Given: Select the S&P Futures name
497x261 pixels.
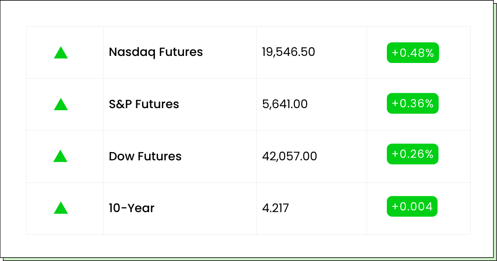Looking at the screenshot, I should [x=144, y=104].
